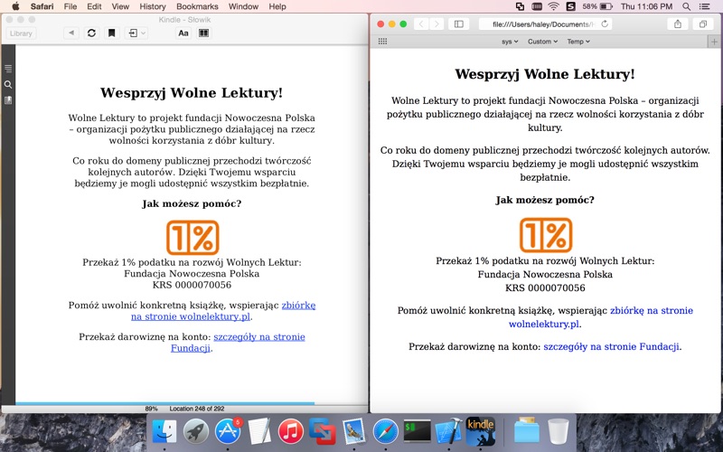Click Safari back navigation button
The height and width of the screenshot is (452, 723).
pos(421,24)
